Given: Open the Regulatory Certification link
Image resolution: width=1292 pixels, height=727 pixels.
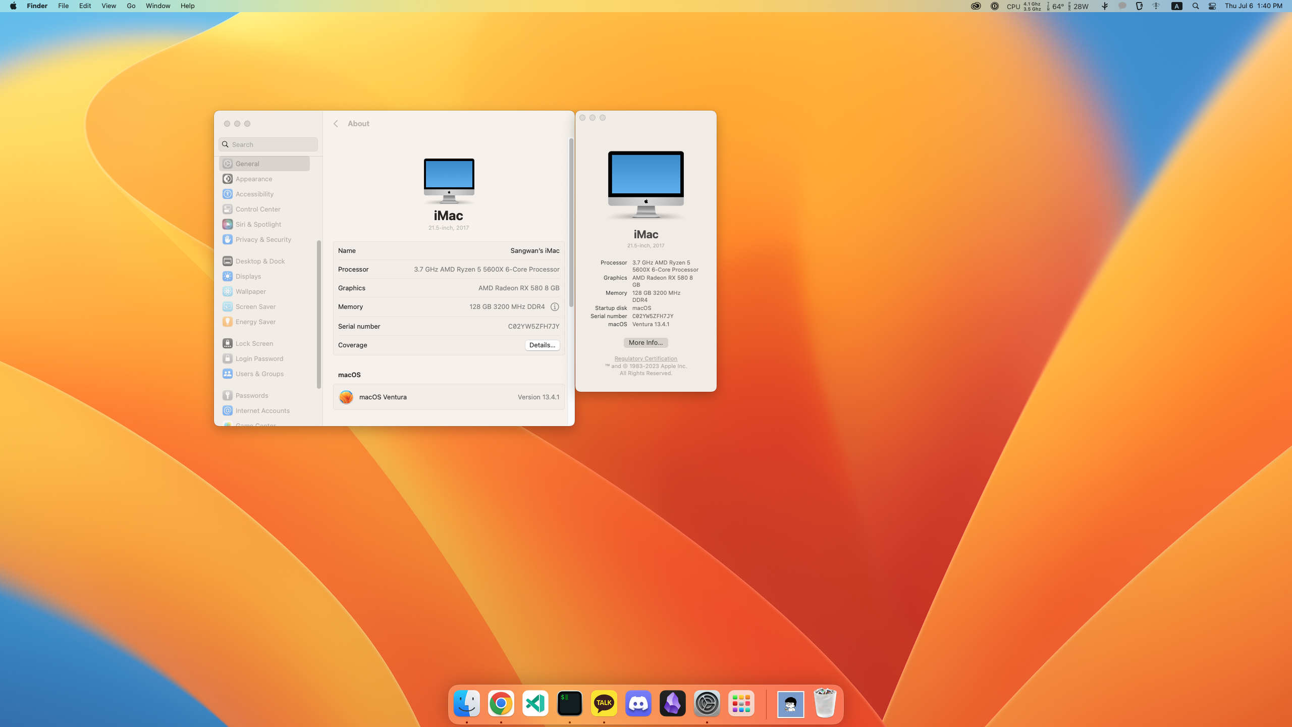Looking at the screenshot, I should click(x=645, y=358).
